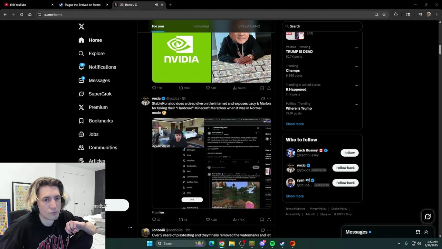Open the Premium page

(93, 107)
